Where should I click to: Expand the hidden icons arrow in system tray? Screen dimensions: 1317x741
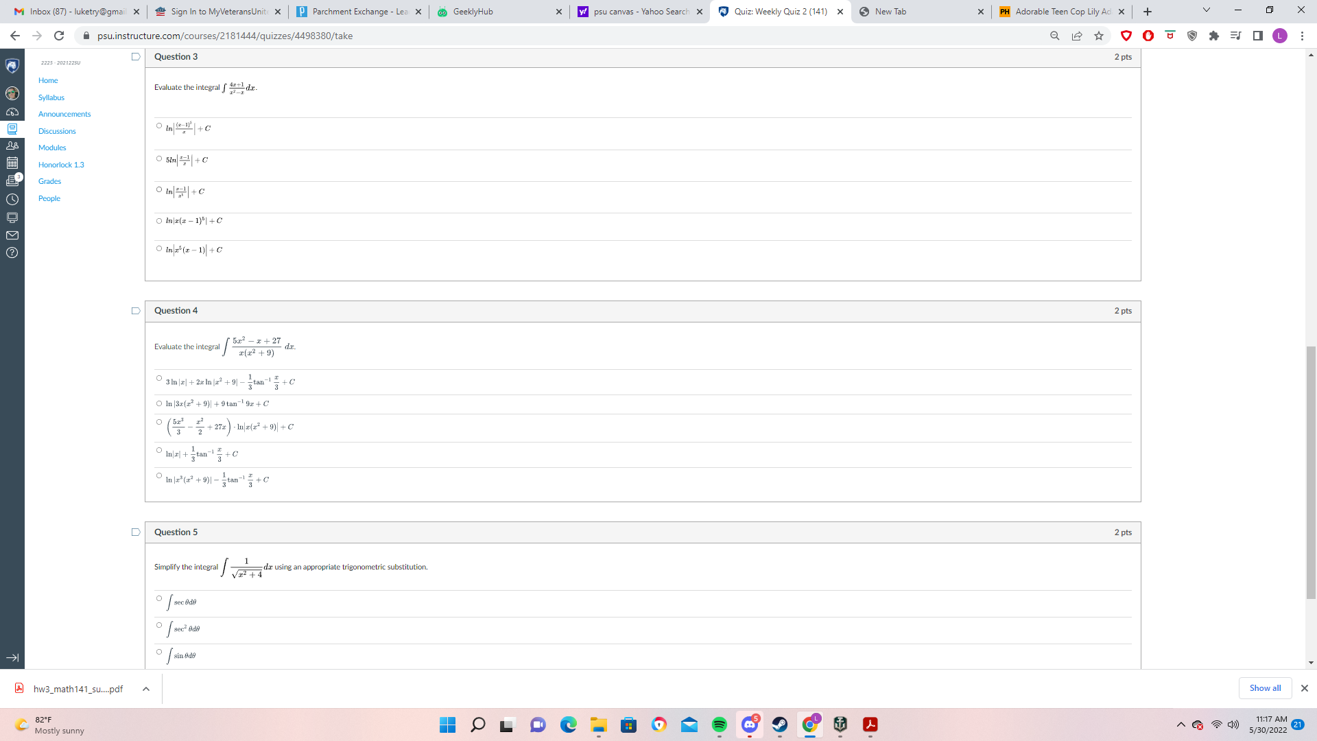pyautogui.click(x=1182, y=724)
